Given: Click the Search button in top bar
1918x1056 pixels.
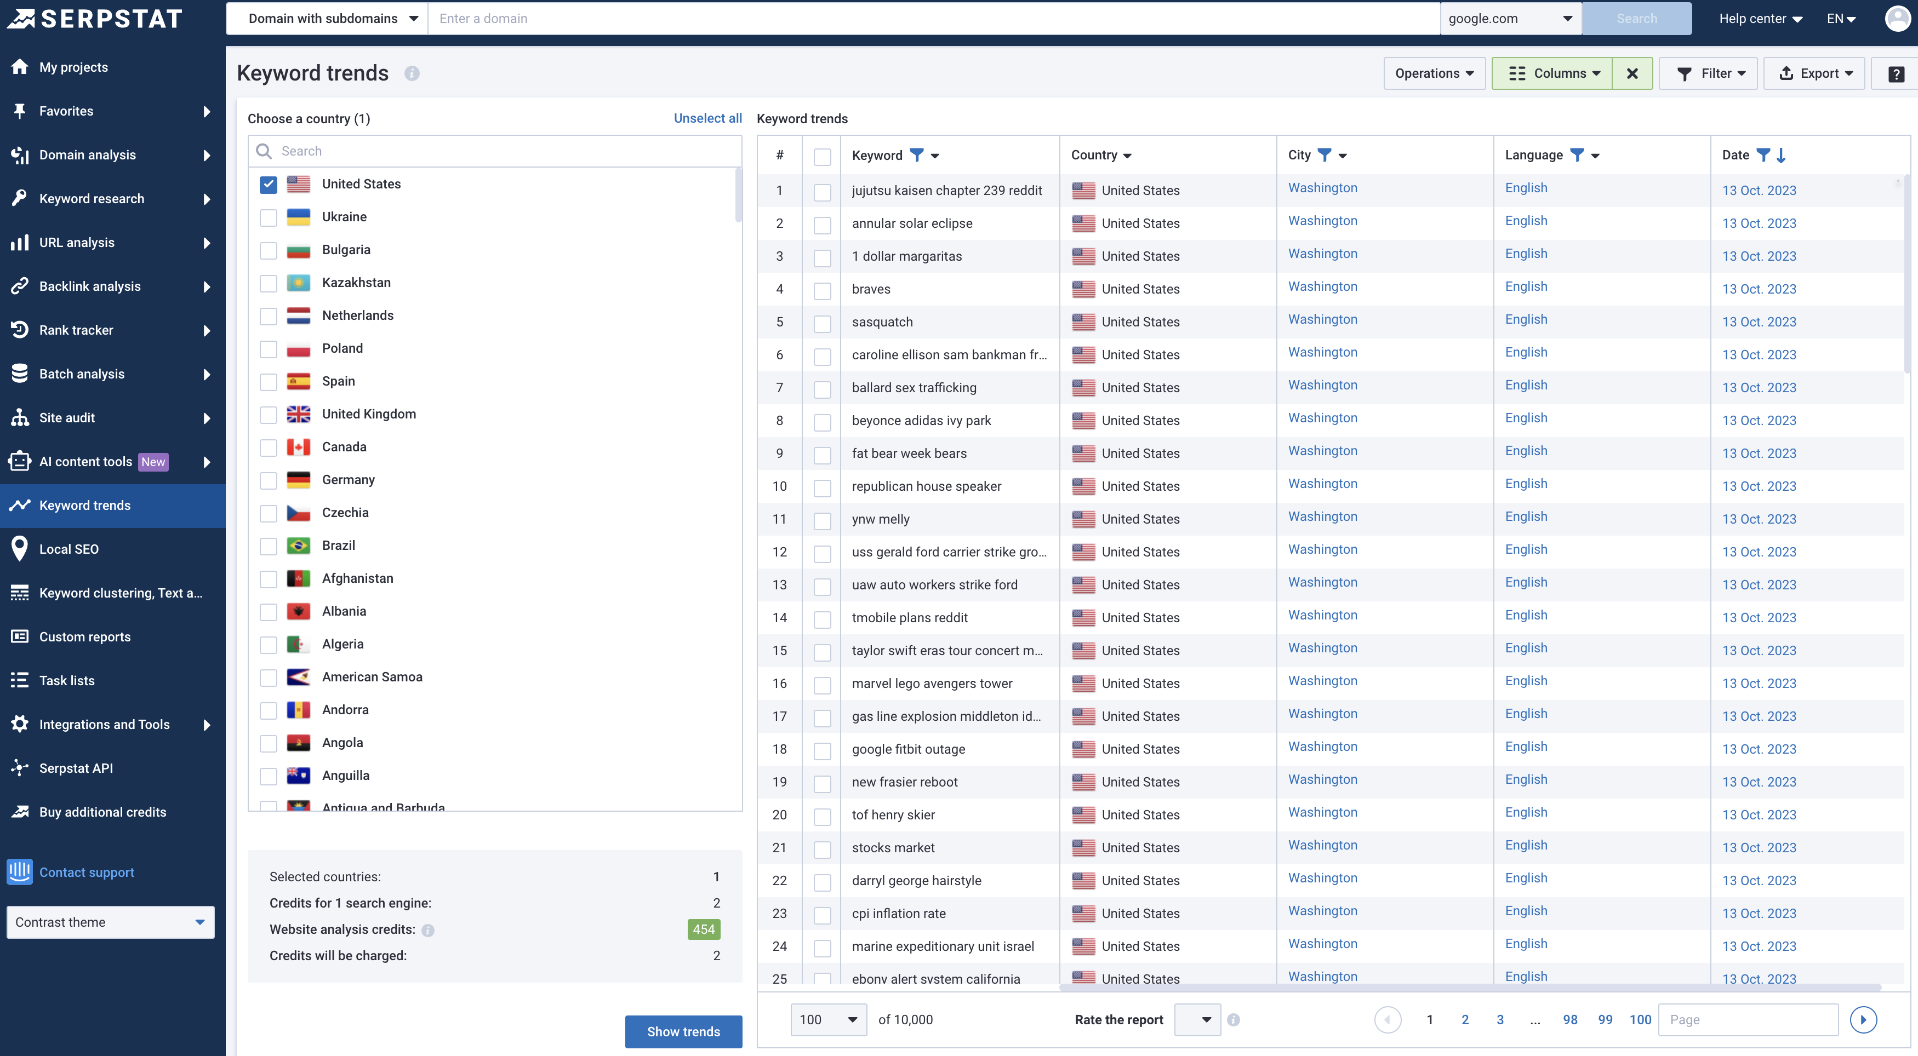Looking at the screenshot, I should [x=1636, y=19].
